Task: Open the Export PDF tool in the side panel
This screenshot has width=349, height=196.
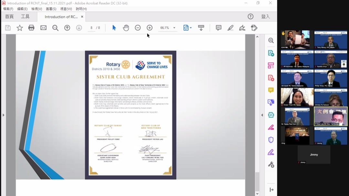Action: 271,53
